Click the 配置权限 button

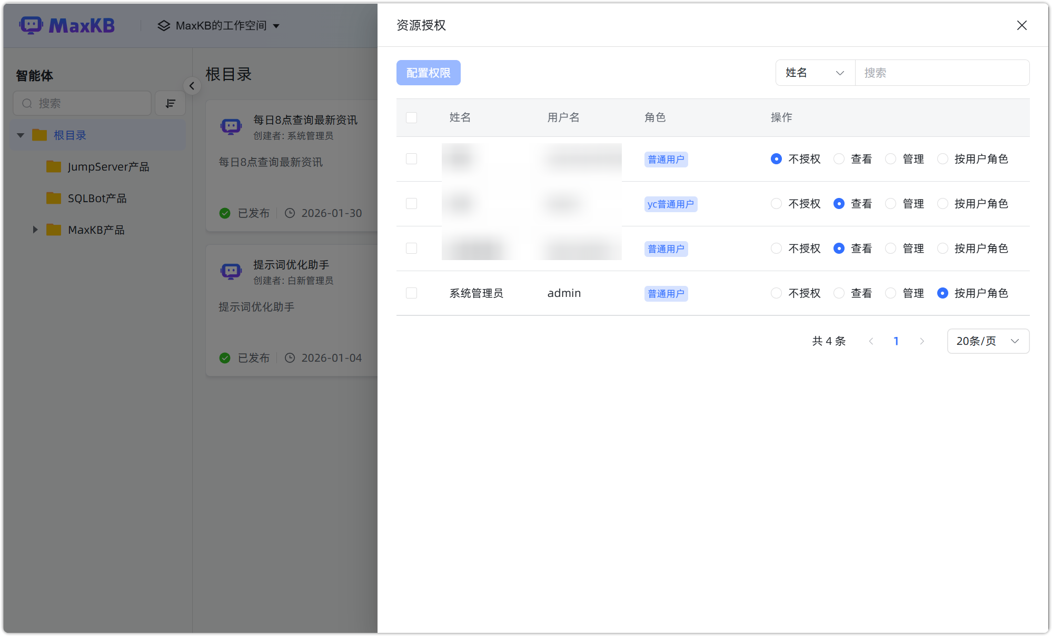[428, 73]
